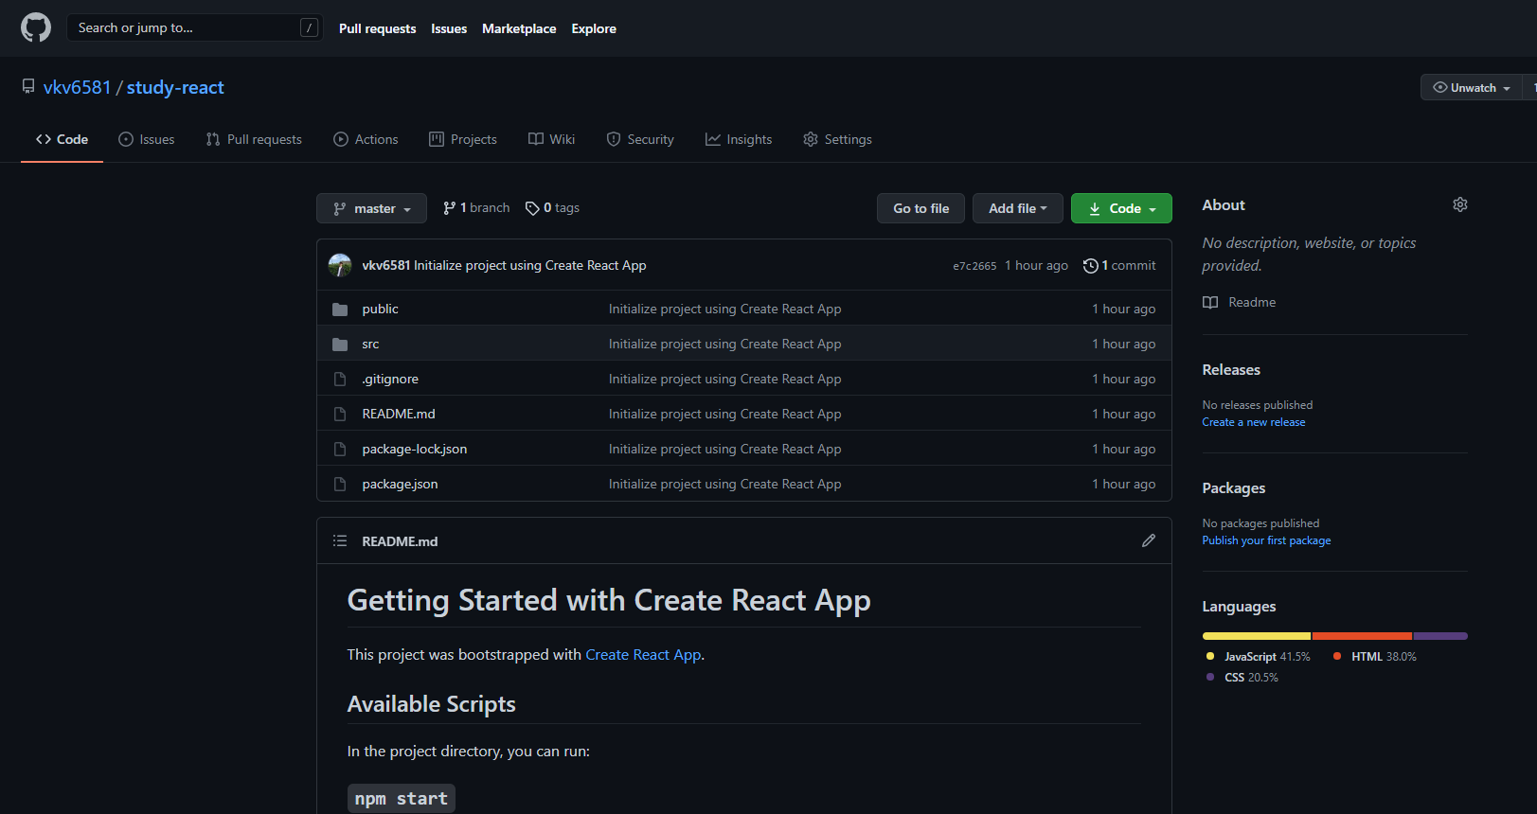Viewport: 1537px width, 814px height.
Task: Select the orange HTML language bar segment
Action: [1362, 636]
